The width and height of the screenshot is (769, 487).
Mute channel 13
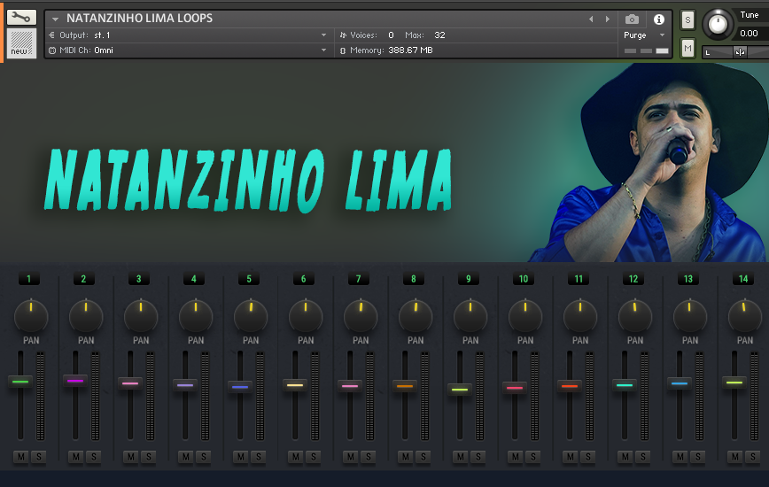click(680, 457)
